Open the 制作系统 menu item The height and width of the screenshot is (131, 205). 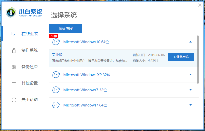[29, 50]
